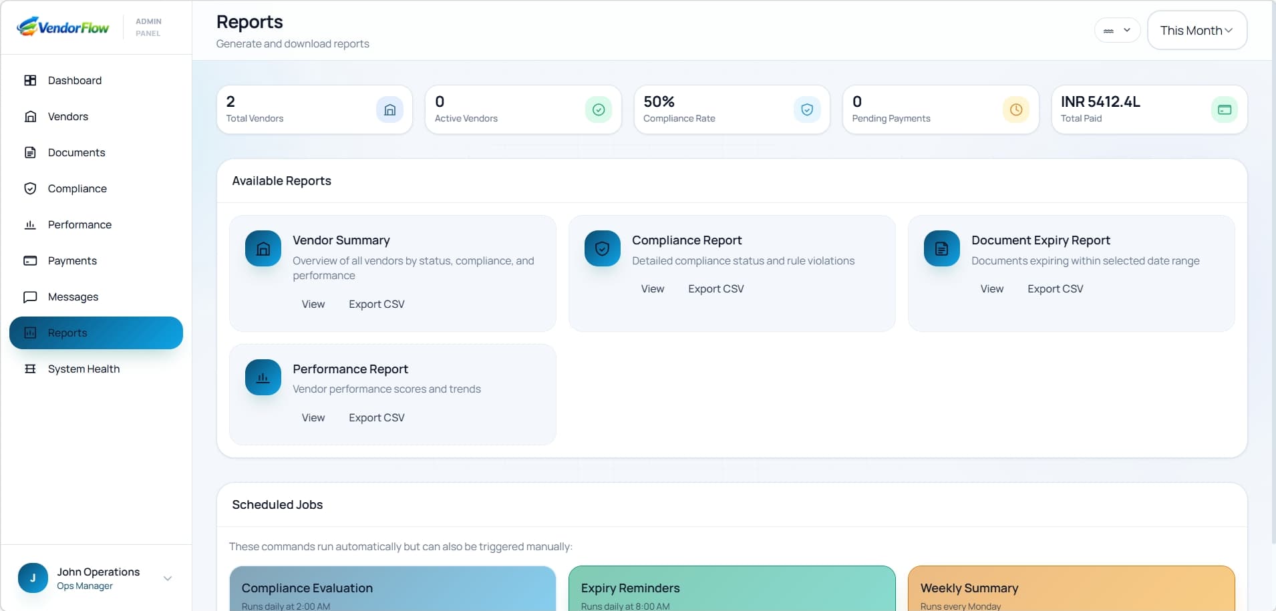Click the Messages chat icon
1276x611 pixels.
(x=31, y=296)
